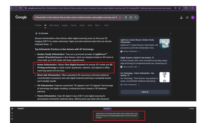Click 'Fiesta Orthodontics:' bullet text

click(47, 96)
